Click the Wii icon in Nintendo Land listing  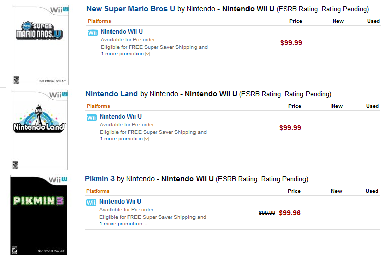pos(91,118)
